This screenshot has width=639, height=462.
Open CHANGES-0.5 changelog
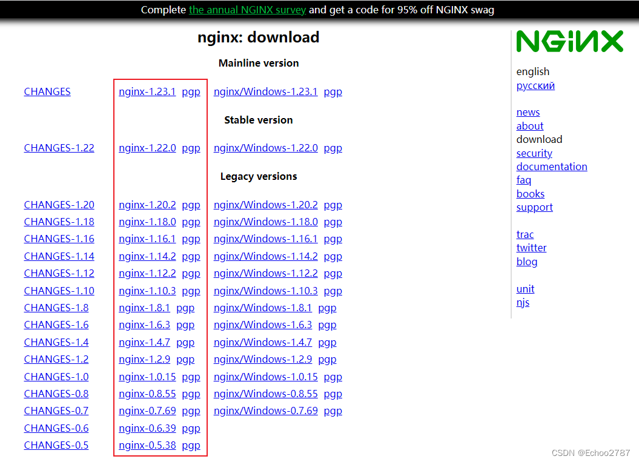coord(56,445)
